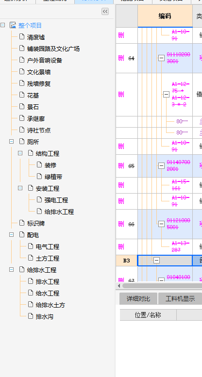The image size is (202, 377).
Task: Click the B3 row label
Action: 127,261
